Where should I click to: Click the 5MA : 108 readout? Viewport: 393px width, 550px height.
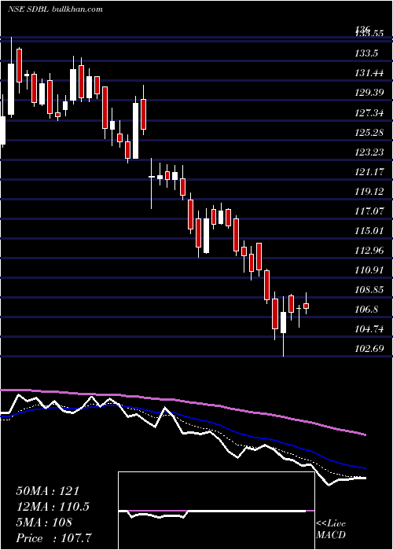click(44, 522)
